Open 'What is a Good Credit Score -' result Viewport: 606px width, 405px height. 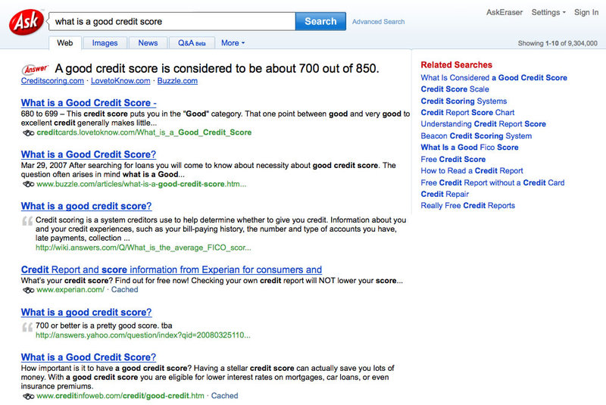click(89, 103)
